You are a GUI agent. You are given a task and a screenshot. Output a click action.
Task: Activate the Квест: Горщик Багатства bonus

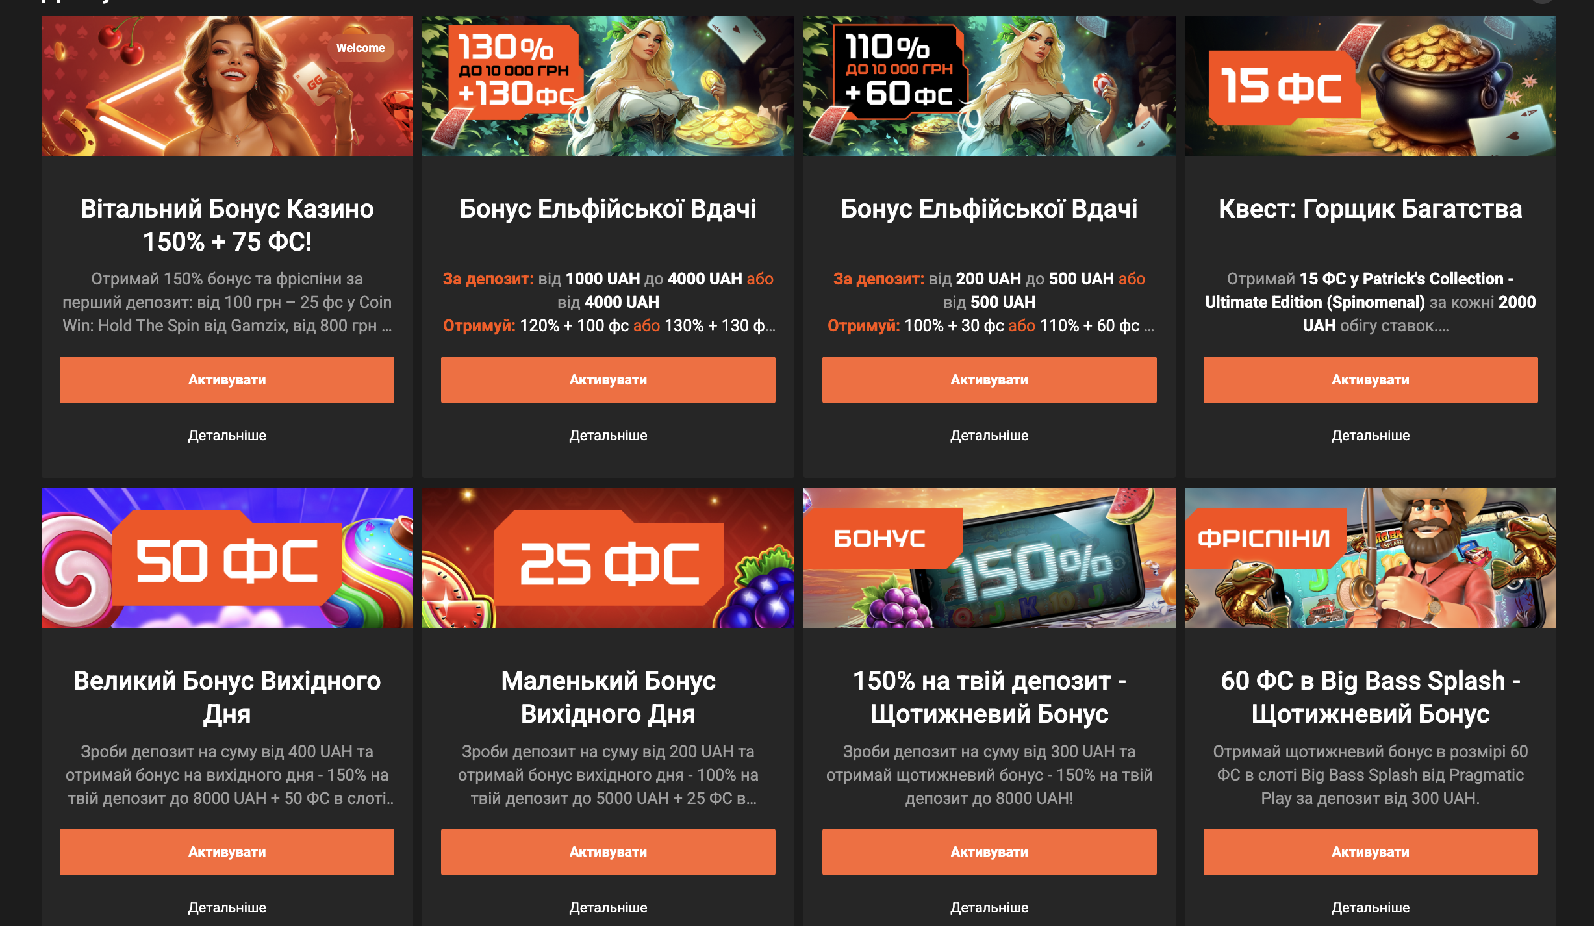click(1371, 380)
